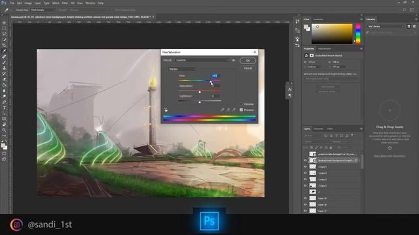419x235 pixels.
Task: Toggle visibility of layer '1 copy 4'
Action: click(305, 173)
